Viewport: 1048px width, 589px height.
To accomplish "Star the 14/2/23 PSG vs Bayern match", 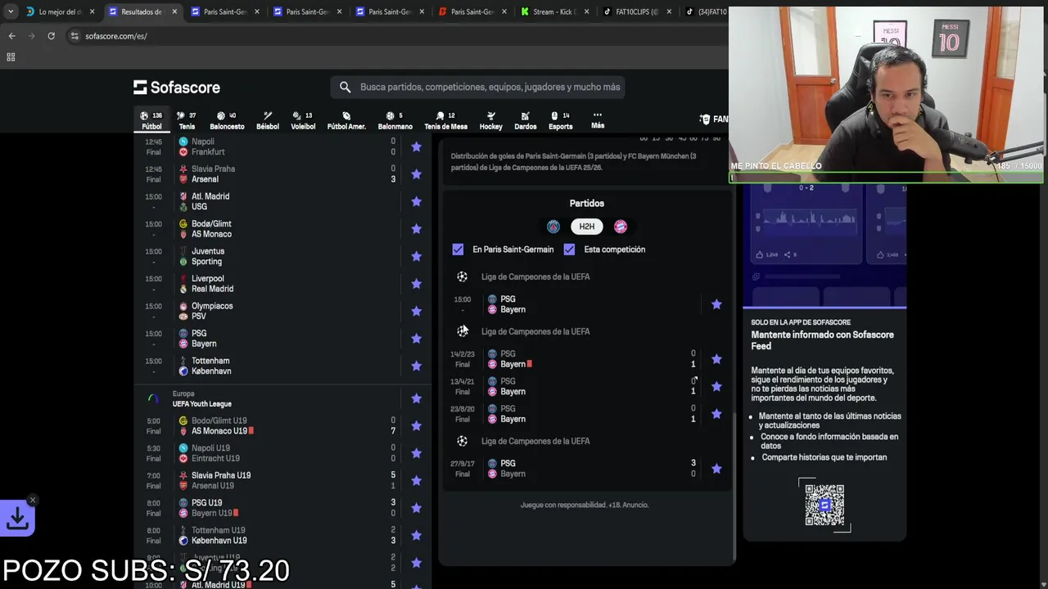I will pyautogui.click(x=716, y=359).
